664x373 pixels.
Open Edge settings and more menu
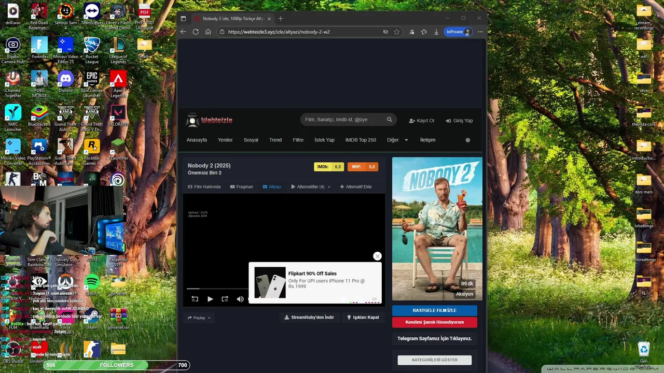click(480, 32)
